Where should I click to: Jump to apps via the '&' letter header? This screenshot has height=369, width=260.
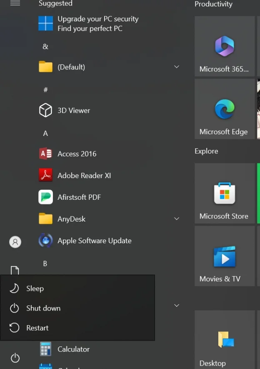[45, 46]
